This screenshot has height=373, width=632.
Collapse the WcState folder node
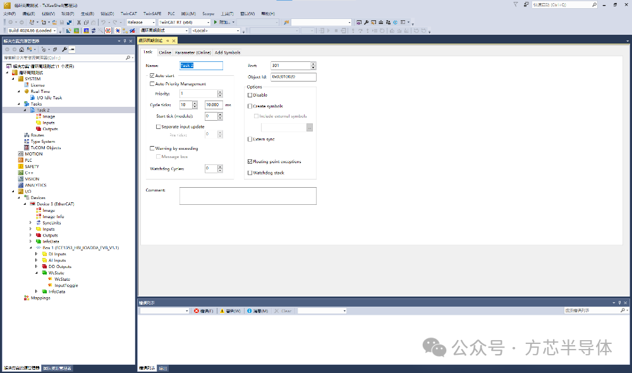(x=36, y=272)
